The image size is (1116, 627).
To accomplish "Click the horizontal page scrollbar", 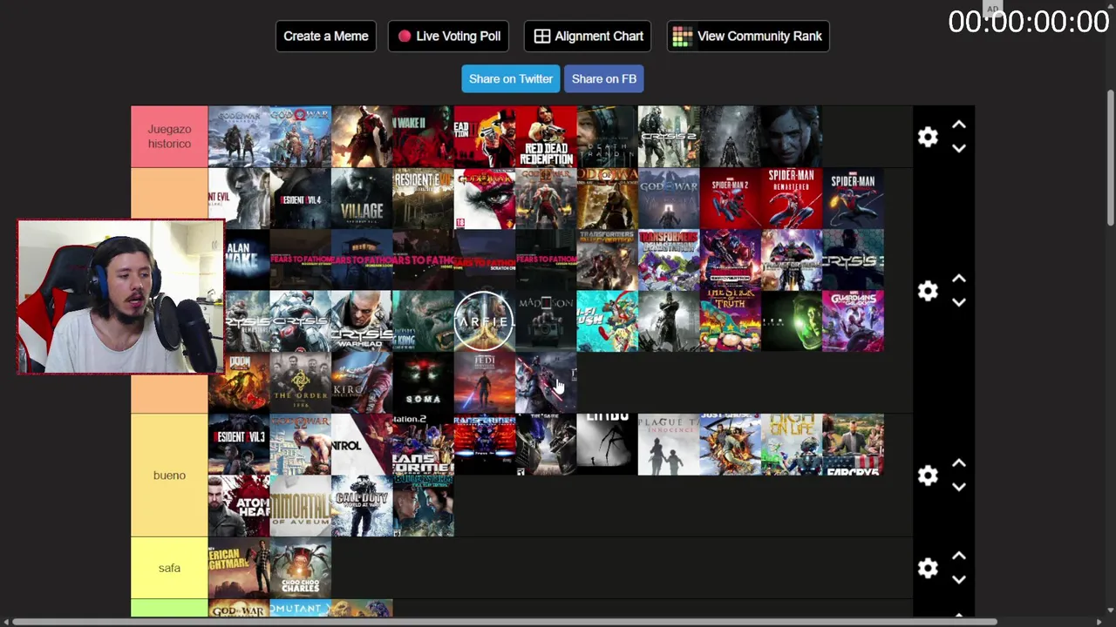I will tap(504, 622).
